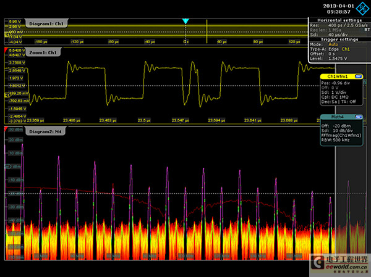This screenshot has height=277, width=371.
Task: Click the date and time display
Action: click(339, 9)
